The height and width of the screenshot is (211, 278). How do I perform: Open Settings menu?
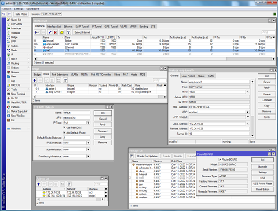tap(19, 9)
